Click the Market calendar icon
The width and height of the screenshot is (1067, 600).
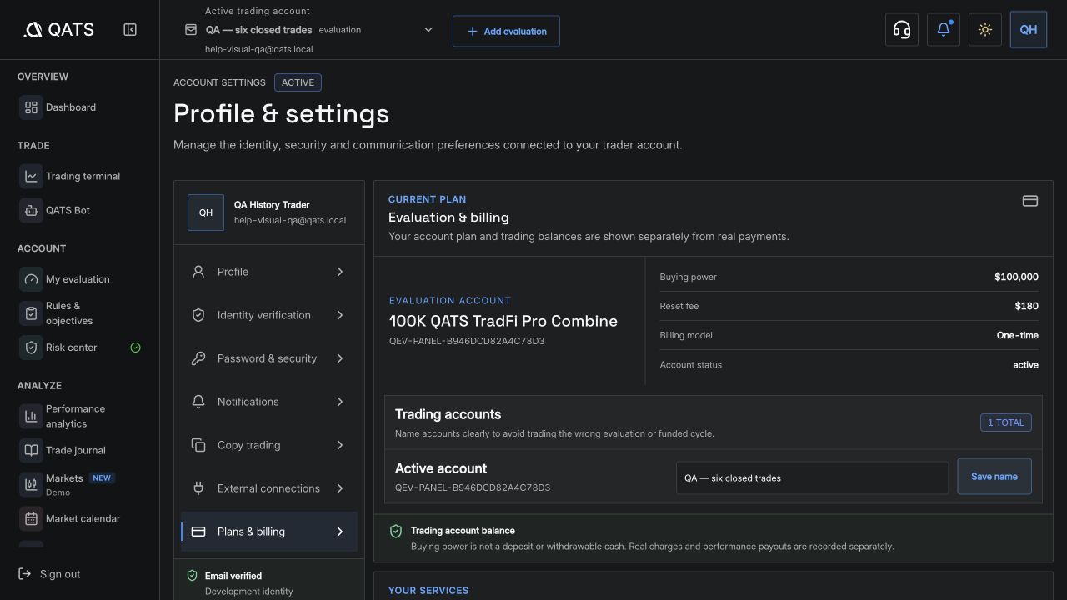[31, 518]
